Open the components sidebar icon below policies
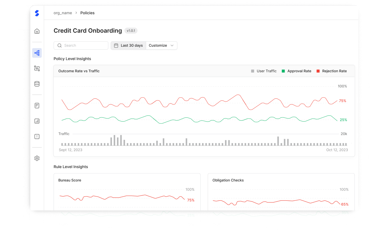The image size is (380, 241). 37,68
